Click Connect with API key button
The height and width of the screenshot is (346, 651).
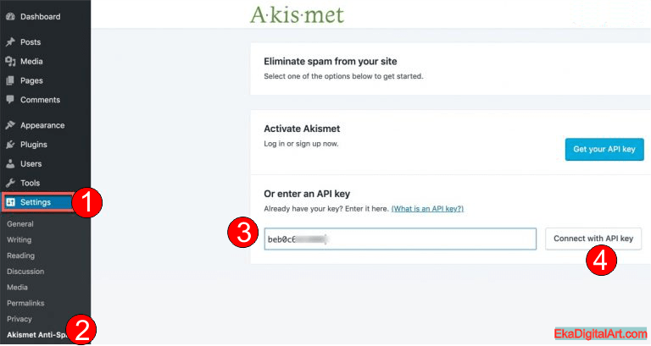593,239
